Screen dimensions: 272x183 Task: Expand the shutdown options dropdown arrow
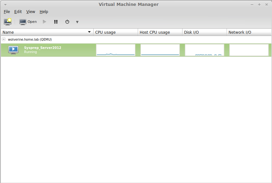tap(77, 22)
